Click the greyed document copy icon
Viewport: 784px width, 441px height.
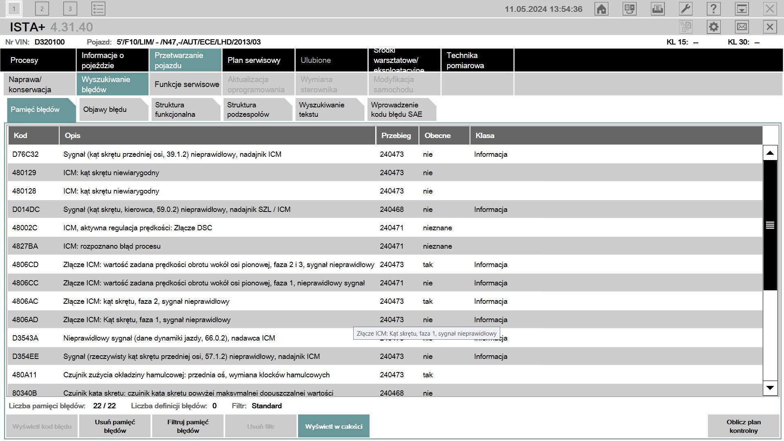[x=686, y=27]
